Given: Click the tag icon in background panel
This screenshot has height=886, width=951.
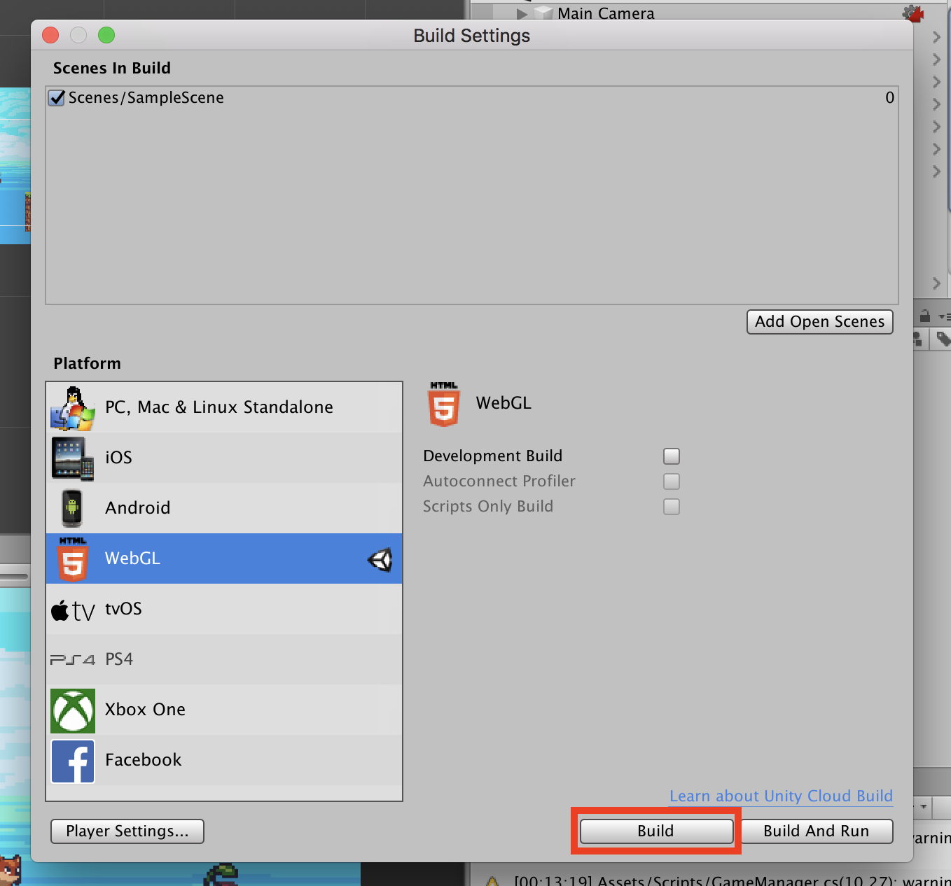Looking at the screenshot, I should tap(943, 339).
